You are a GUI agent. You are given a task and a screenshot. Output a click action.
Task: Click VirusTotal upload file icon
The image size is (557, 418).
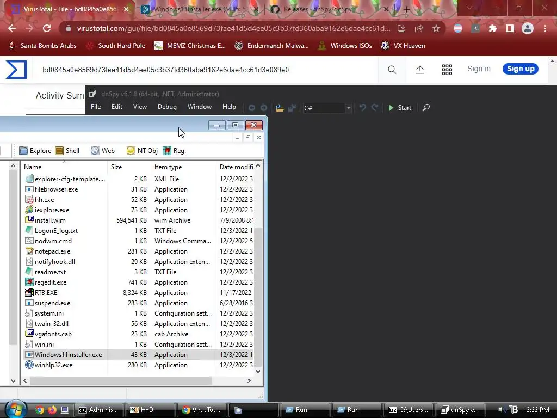click(x=419, y=70)
